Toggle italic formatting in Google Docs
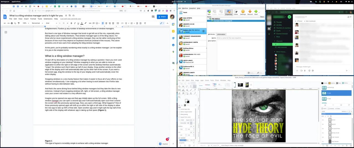 [75, 23]
